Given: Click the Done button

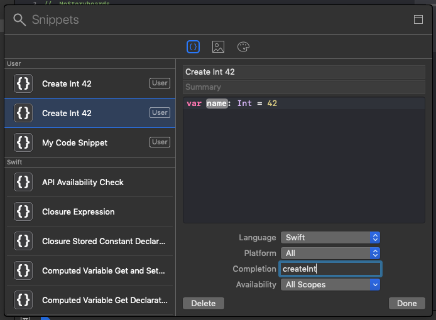Looking at the screenshot, I should coord(407,303).
